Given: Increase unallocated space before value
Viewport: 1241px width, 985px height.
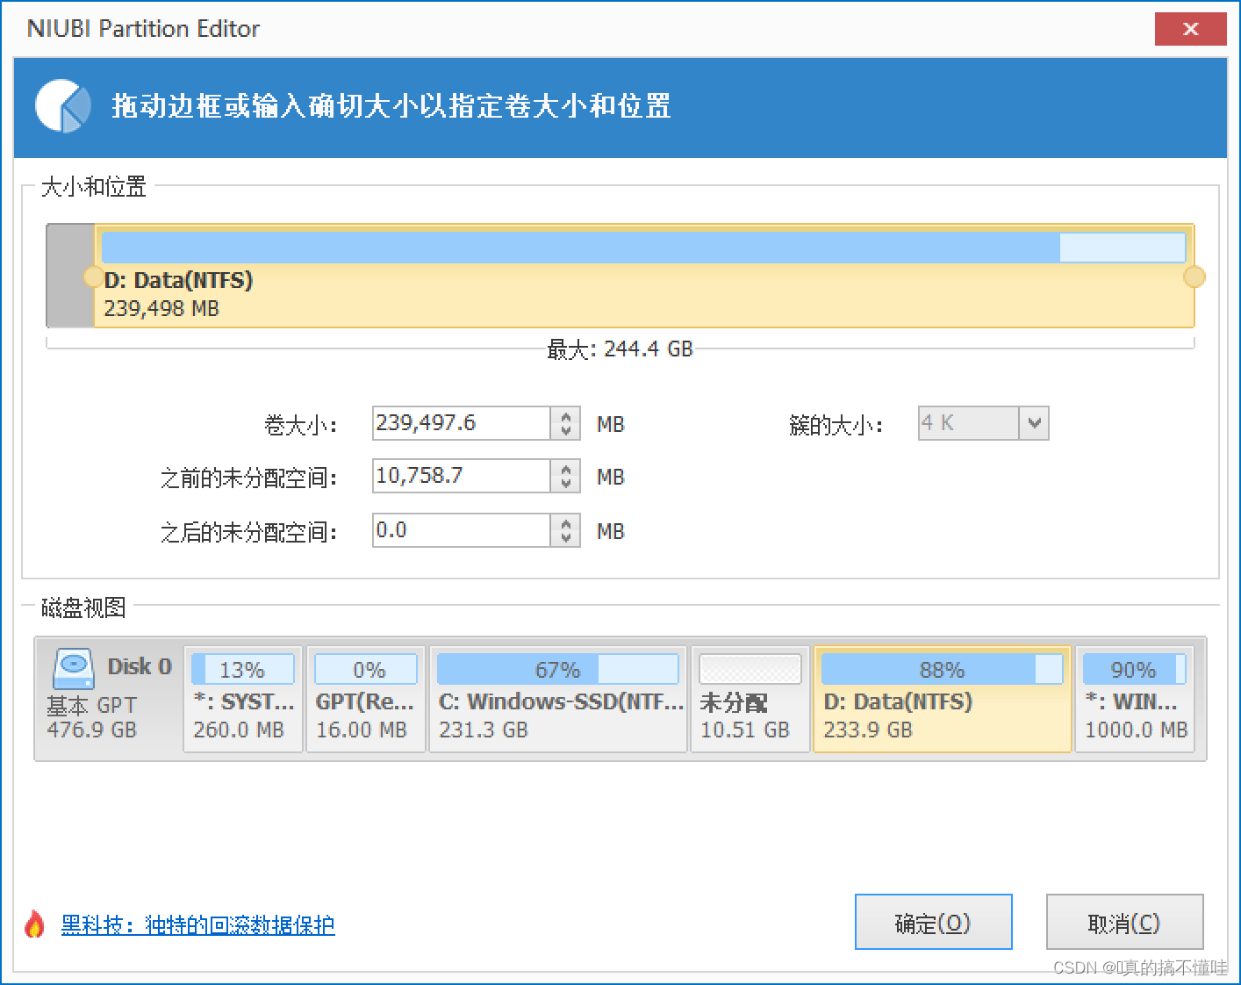Looking at the screenshot, I should coord(566,469).
